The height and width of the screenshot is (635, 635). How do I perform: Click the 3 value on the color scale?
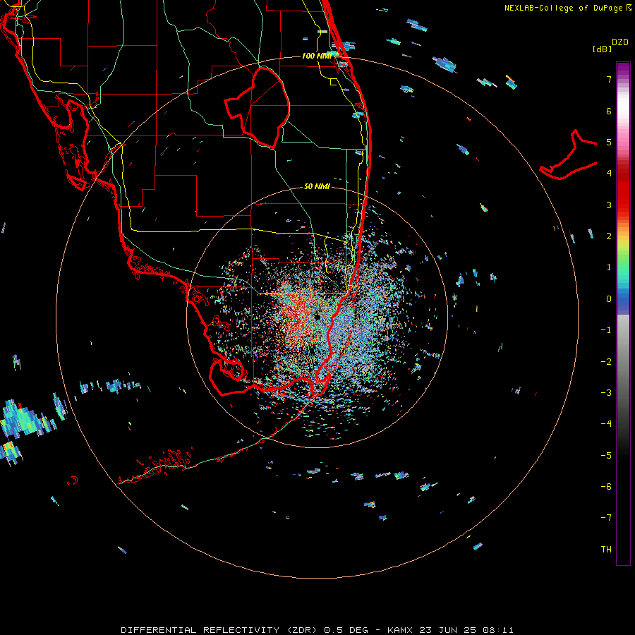(609, 205)
